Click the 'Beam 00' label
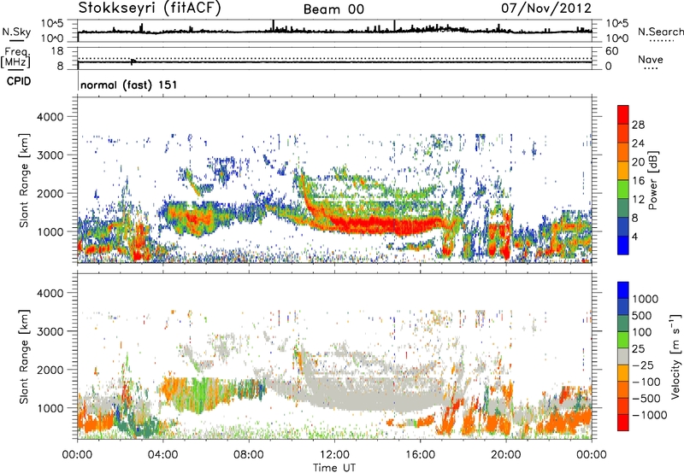 (333, 9)
